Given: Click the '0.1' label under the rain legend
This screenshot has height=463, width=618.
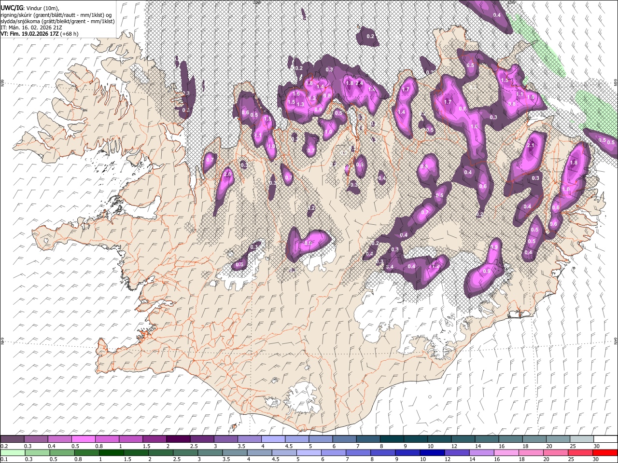Looking at the screenshot, I should click(4, 460).
